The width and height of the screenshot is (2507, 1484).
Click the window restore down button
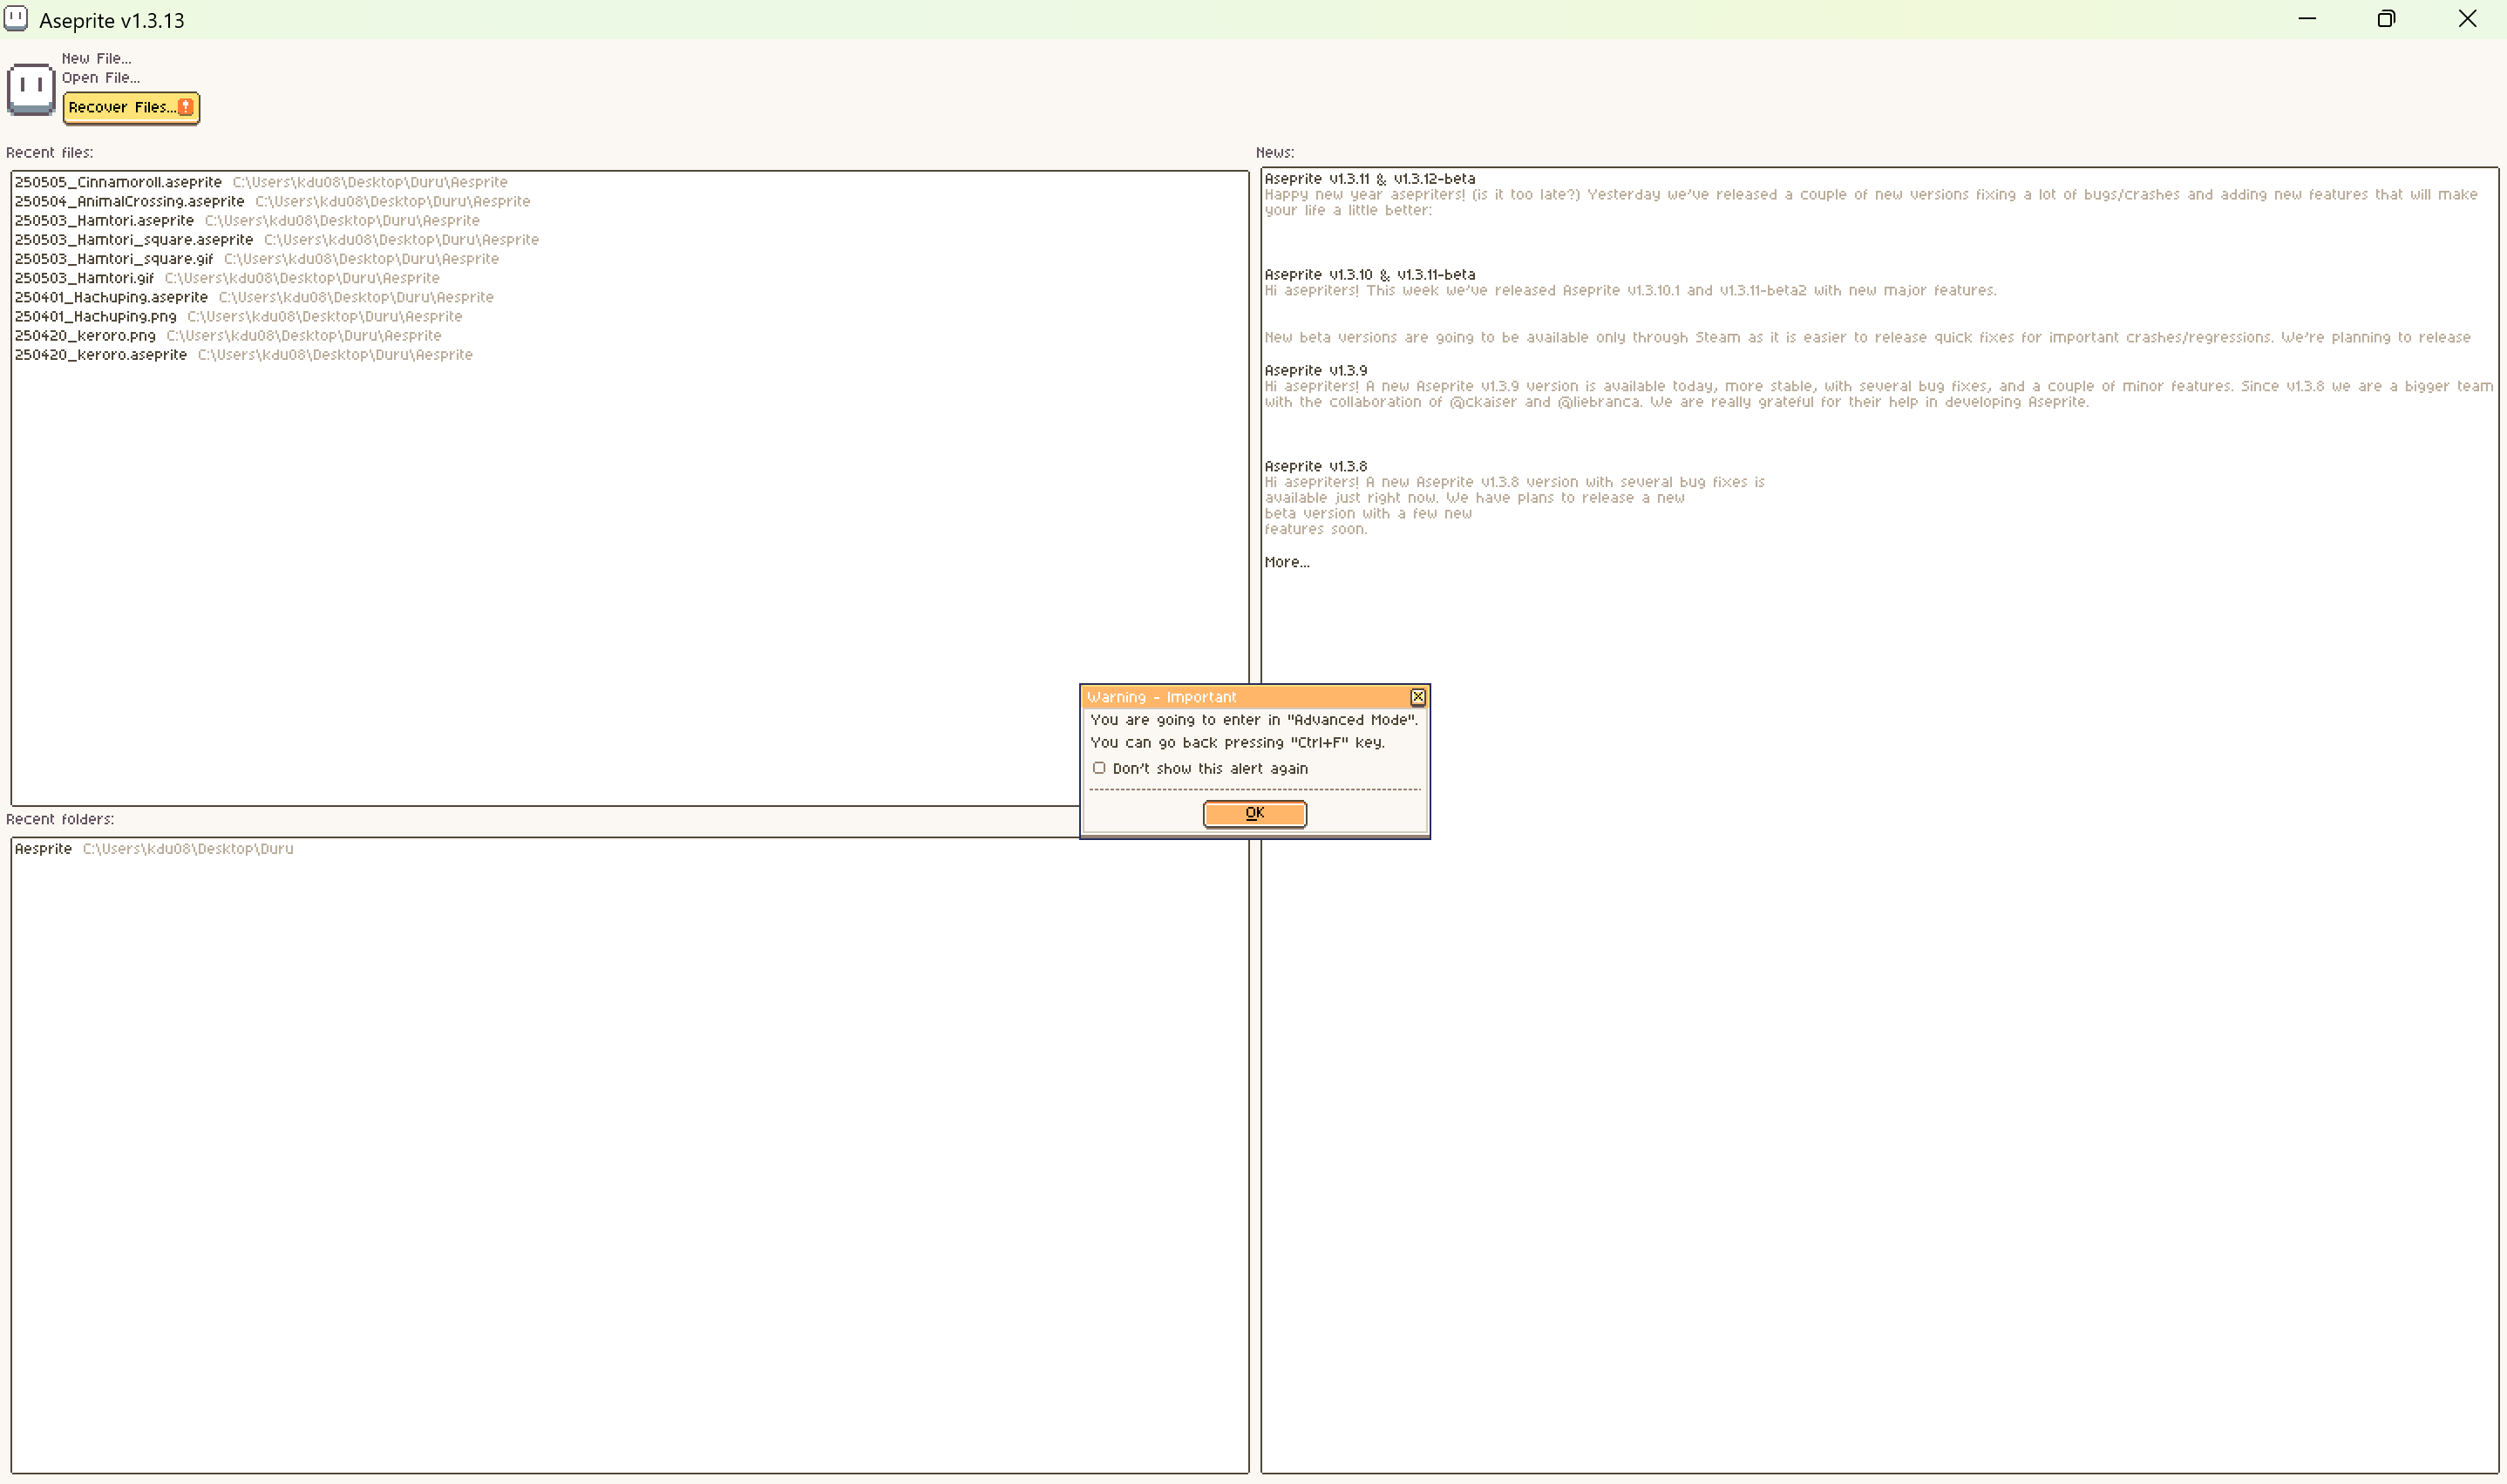coord(2386,19)
